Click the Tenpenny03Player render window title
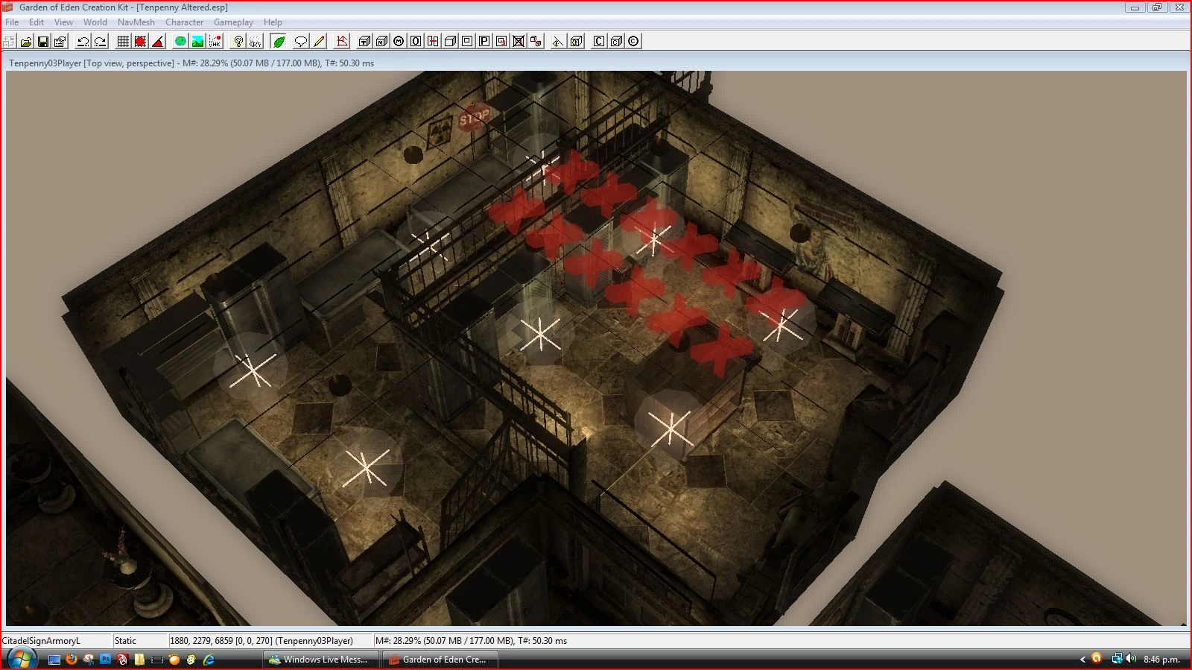This screenshot has height=670, width=1192. 191,63
